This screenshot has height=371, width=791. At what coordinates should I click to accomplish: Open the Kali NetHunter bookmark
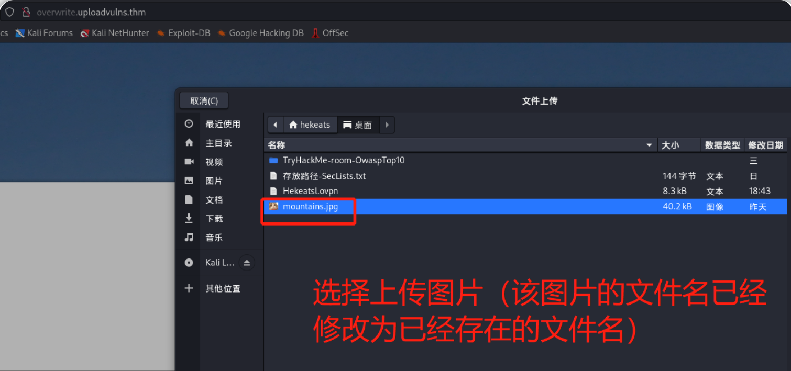pos(115,33)
